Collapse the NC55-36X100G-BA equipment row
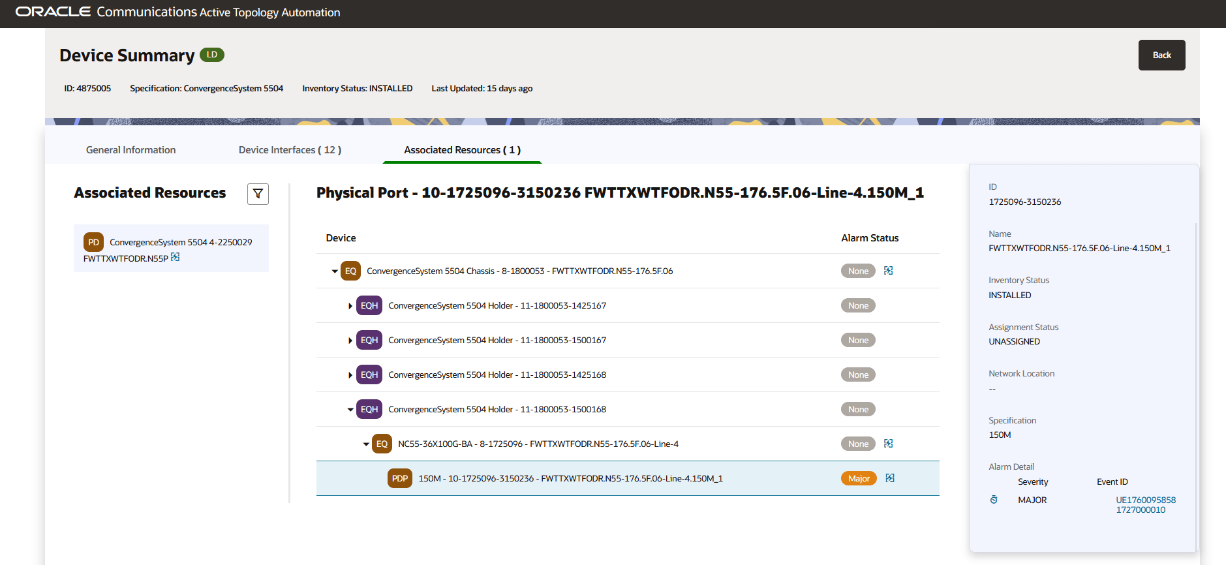Screen dimensions: 1226x565 point(366,444)
